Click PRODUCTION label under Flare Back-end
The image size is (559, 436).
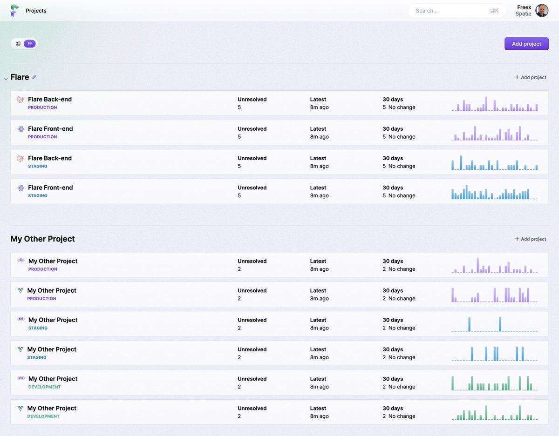tap(42, 107)
